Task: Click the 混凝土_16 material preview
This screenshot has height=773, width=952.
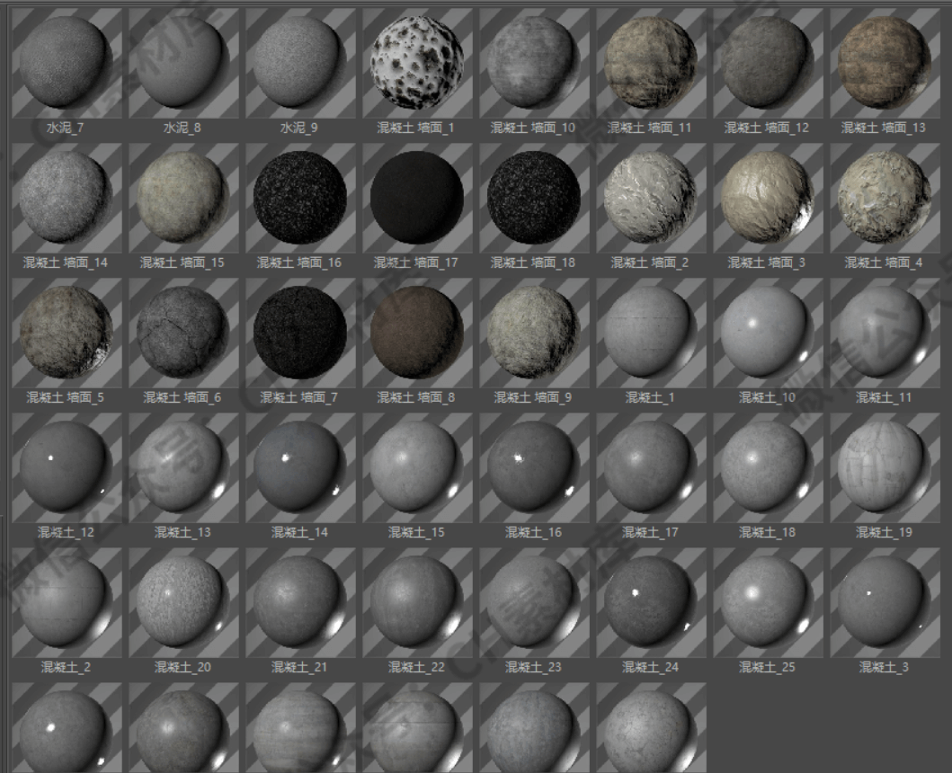Action: tap(534, 466)
